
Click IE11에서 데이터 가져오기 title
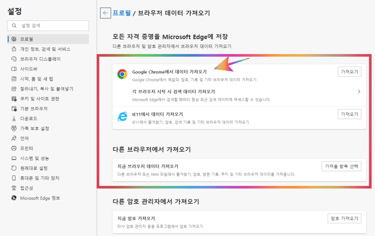pyautogui.click(x=157, y=114)
